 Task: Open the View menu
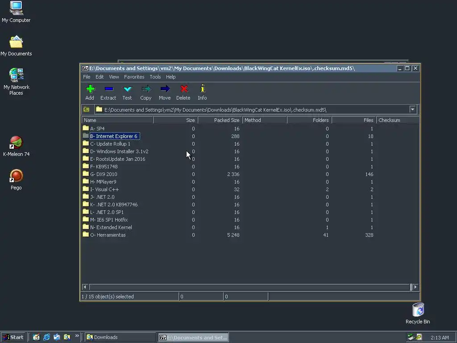coord(114,77)
